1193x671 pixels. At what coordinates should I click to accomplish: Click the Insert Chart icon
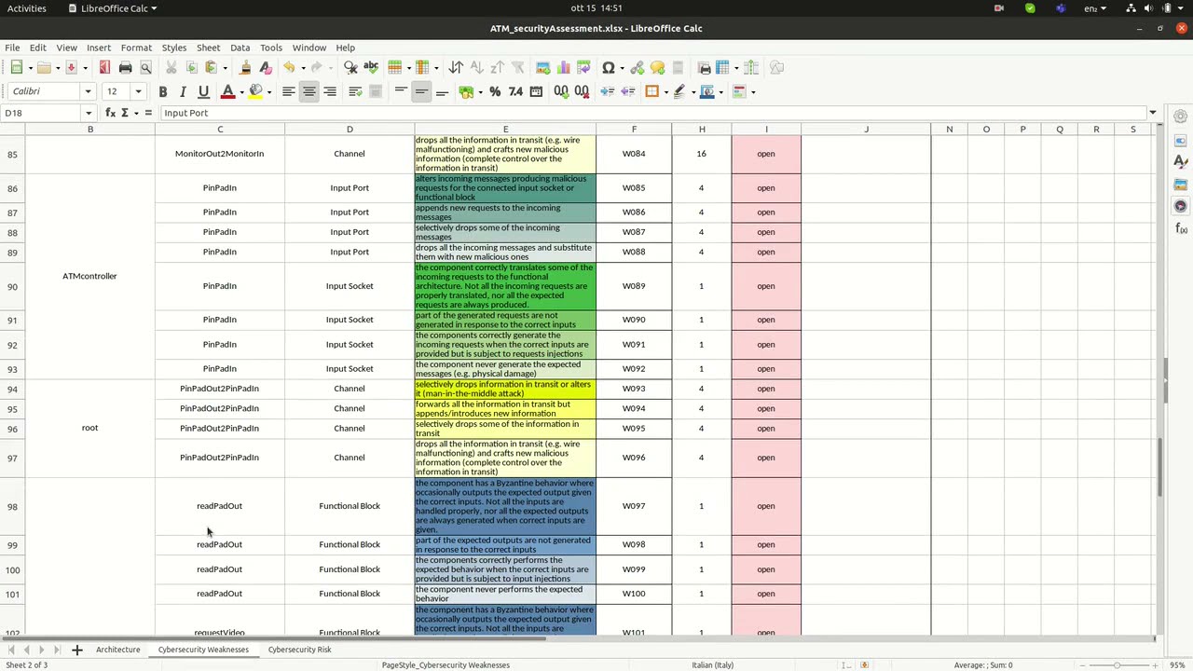[563, 67]
